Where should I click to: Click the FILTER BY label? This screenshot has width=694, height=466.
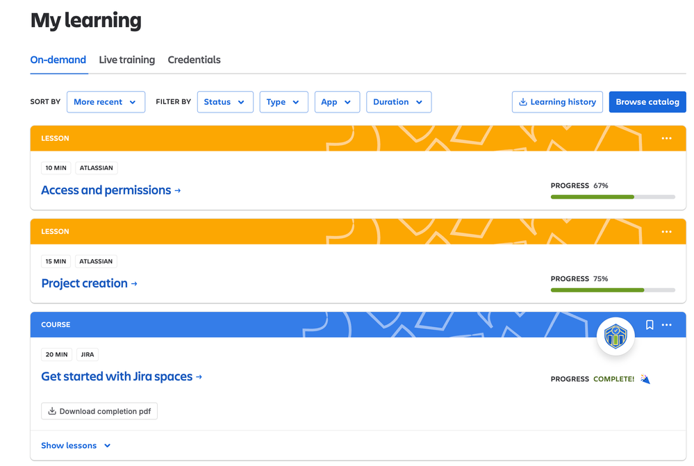pos(173,102)
